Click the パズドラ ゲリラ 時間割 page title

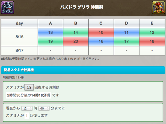[82, 7]
